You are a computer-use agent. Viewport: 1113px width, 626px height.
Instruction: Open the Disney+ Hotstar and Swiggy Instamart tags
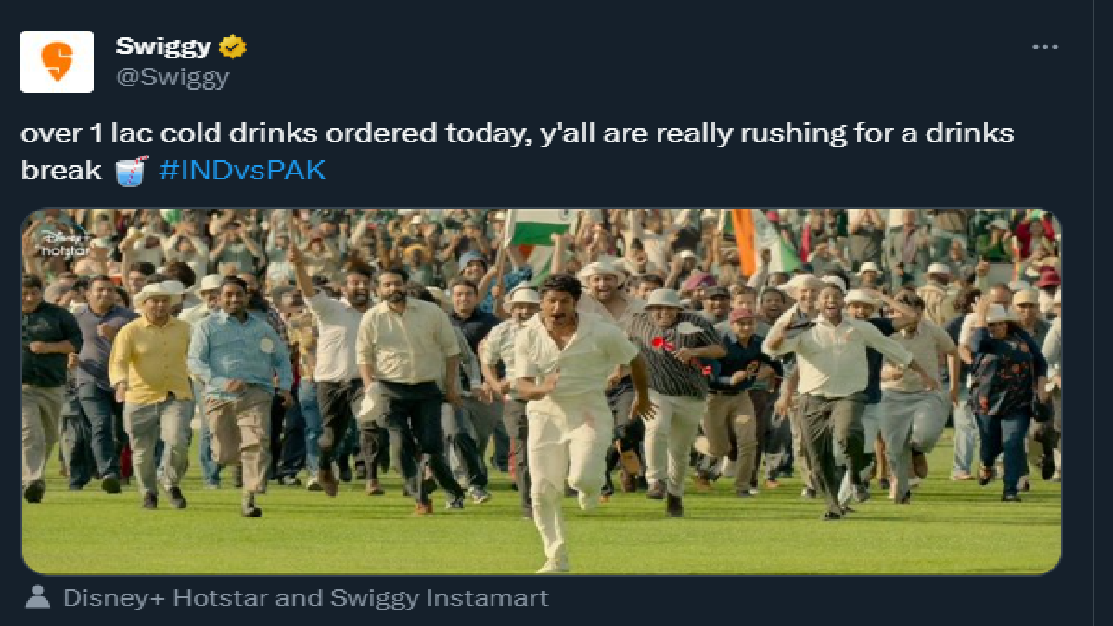pyautogui.click(x=306, y=598)
